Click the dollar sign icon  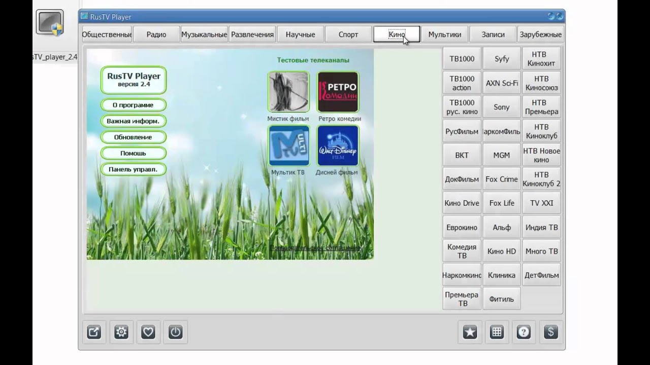pyautogui.click(x=550, y=332)
